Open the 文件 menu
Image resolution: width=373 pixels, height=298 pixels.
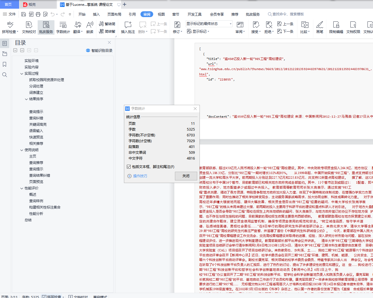(9, 14)
